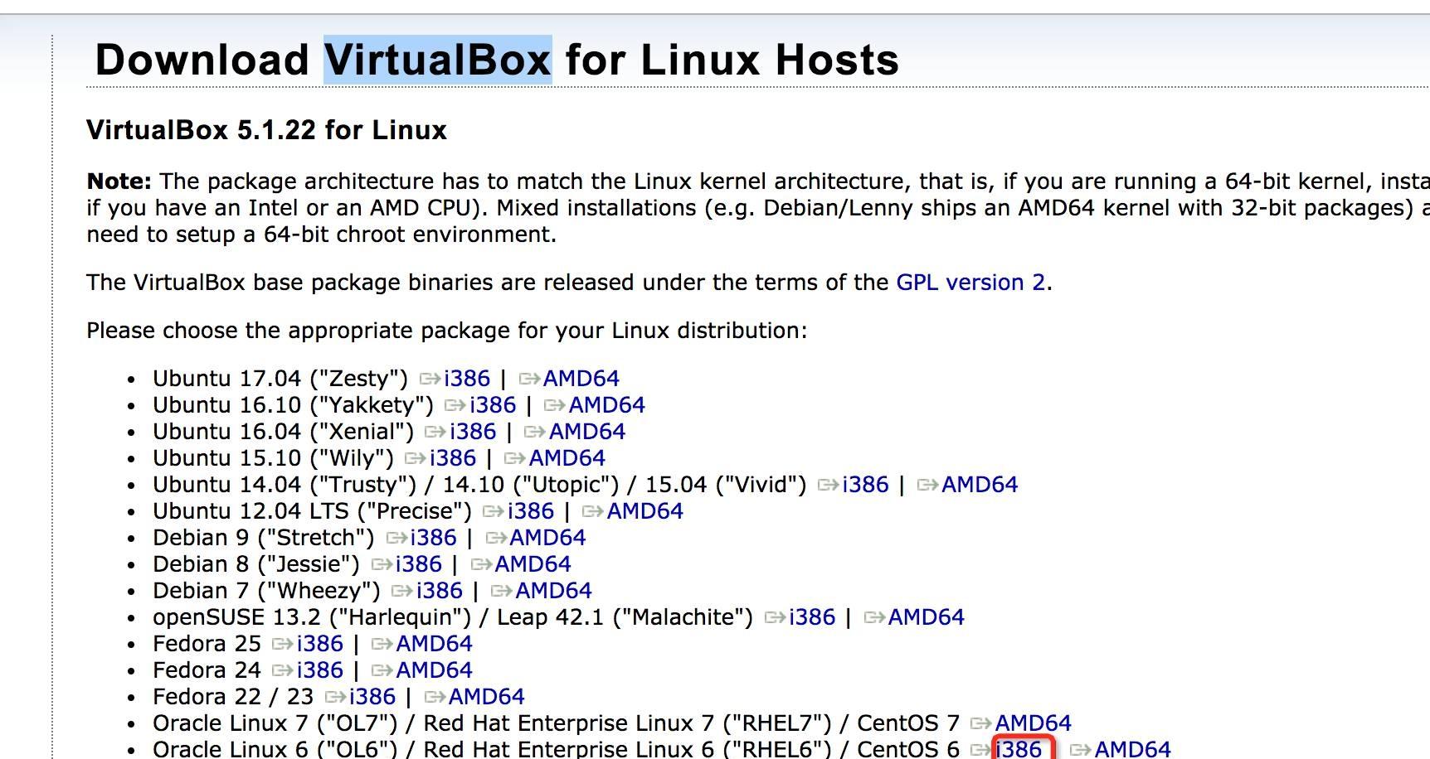Download openSUSE 13.2 Harlequin AMD64 package
The height and width of the screenshot is (759, 1430).
pos(927,617)
